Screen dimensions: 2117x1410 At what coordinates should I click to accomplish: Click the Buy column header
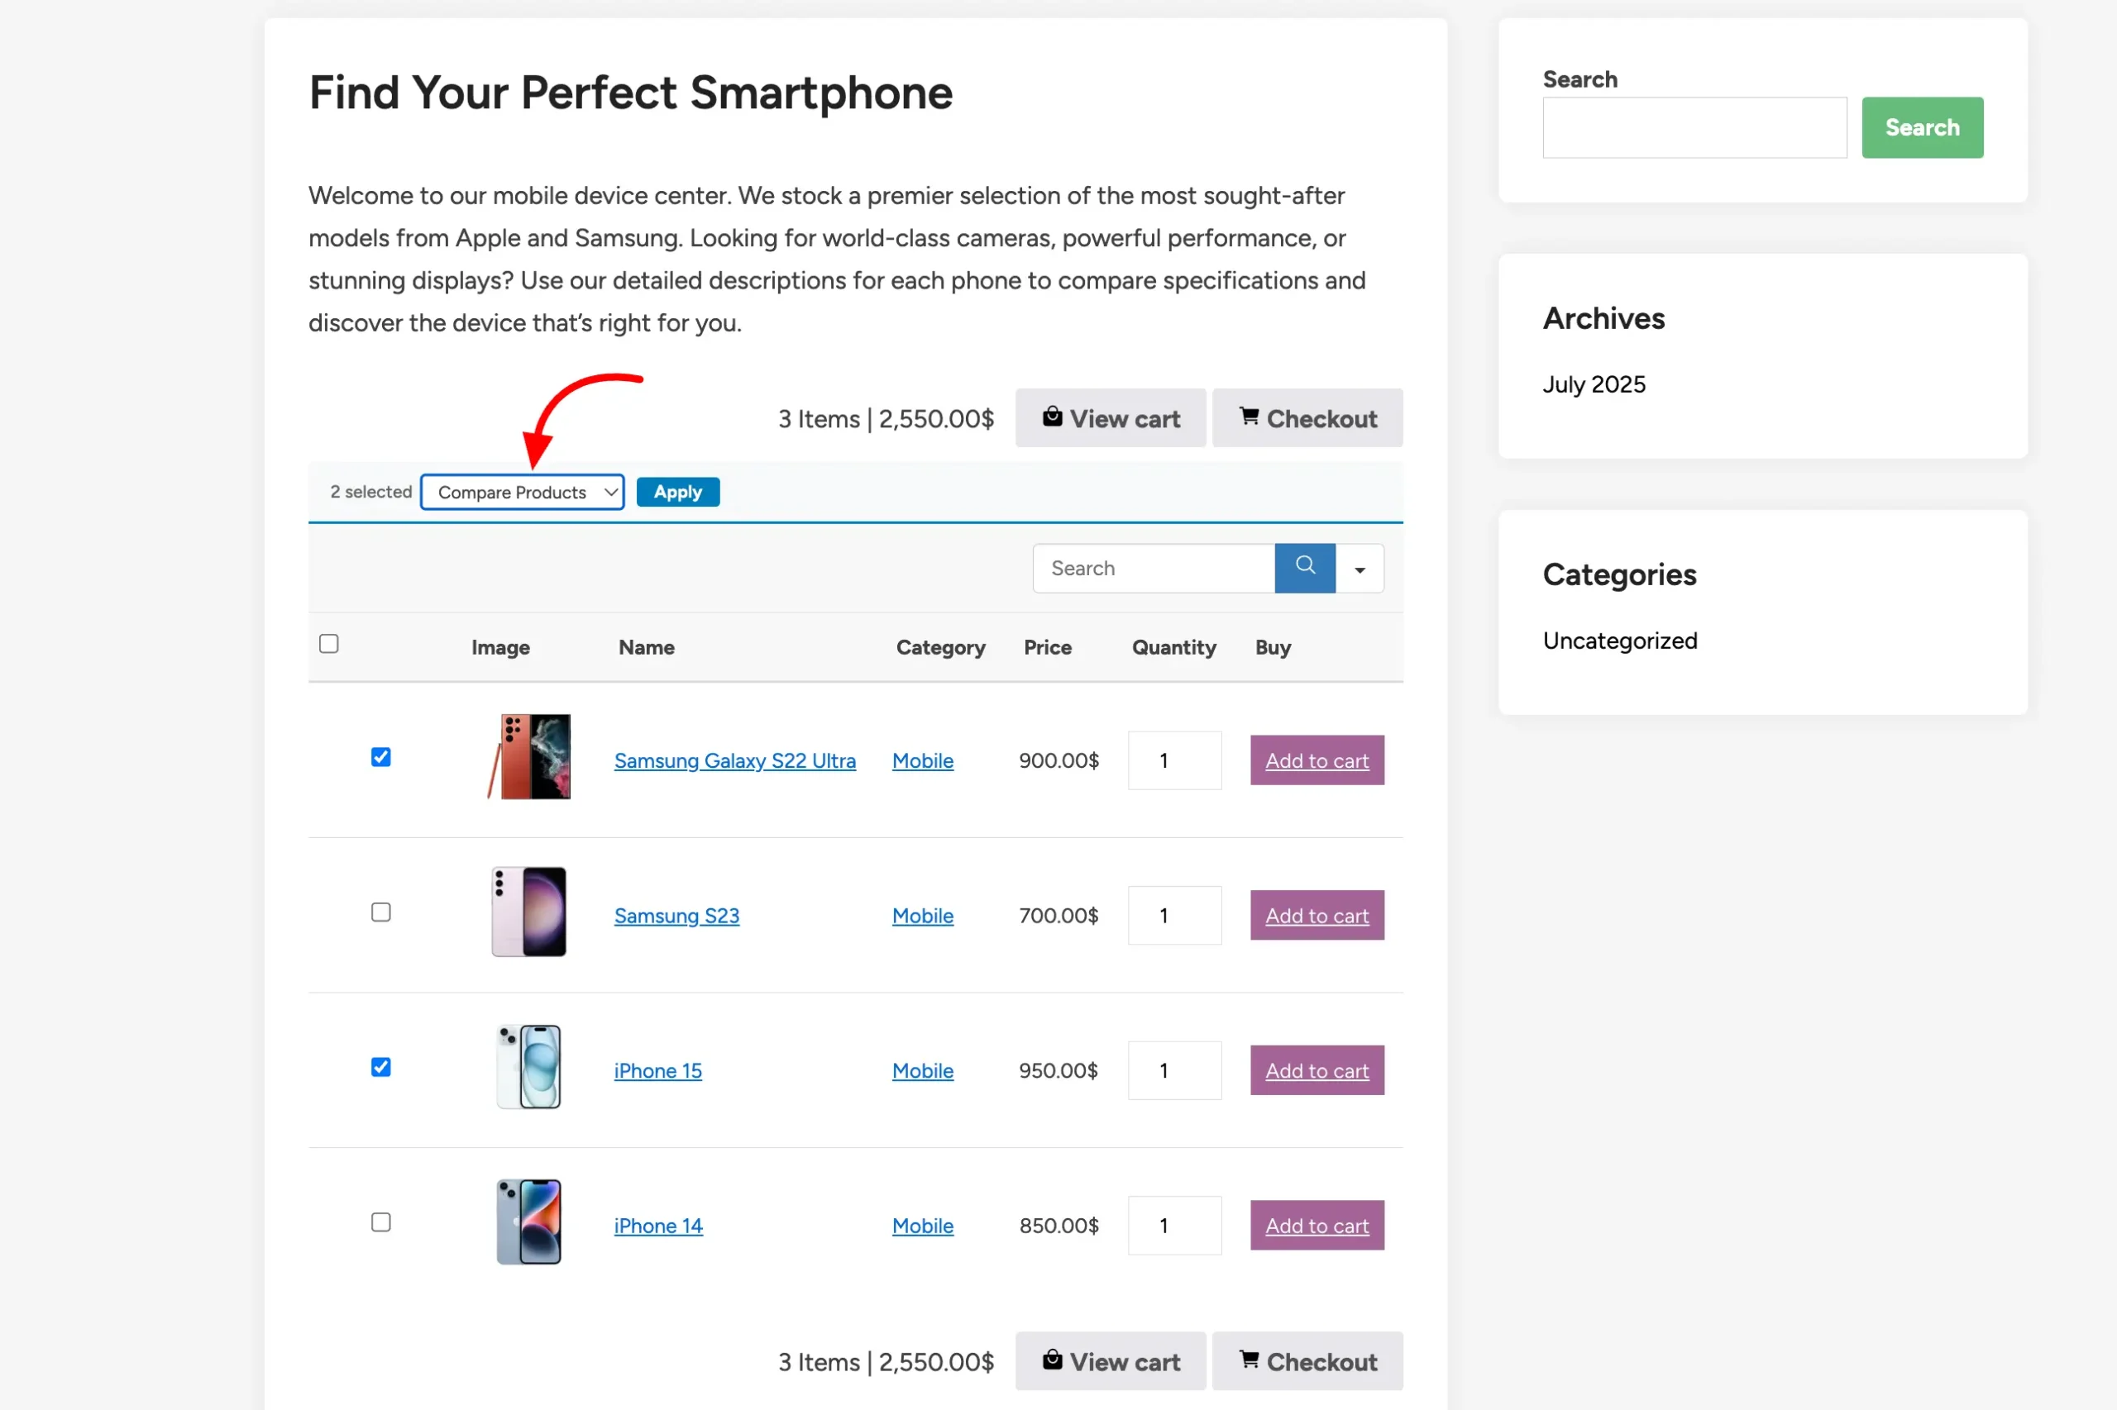[1273, 647]
